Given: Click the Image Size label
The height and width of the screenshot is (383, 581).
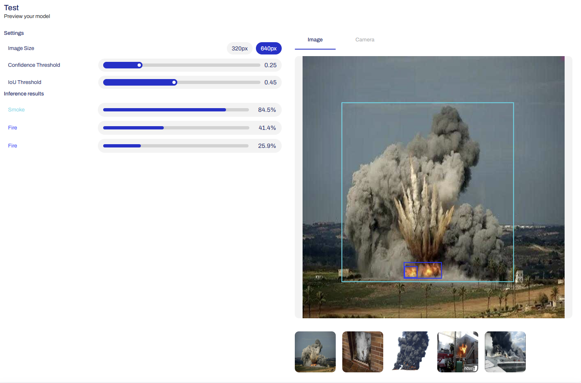Looking at the screenshot, I should 21,48.
